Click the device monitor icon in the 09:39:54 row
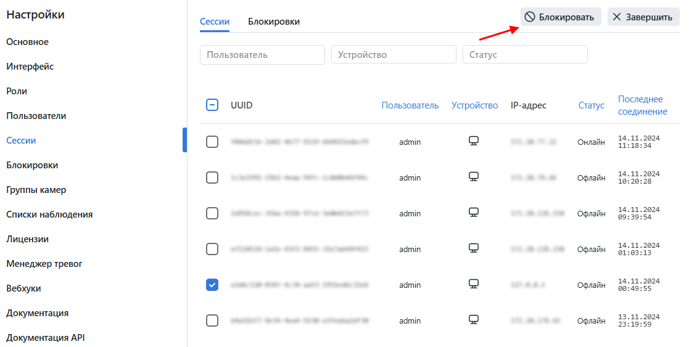 [x=474, y=213]
